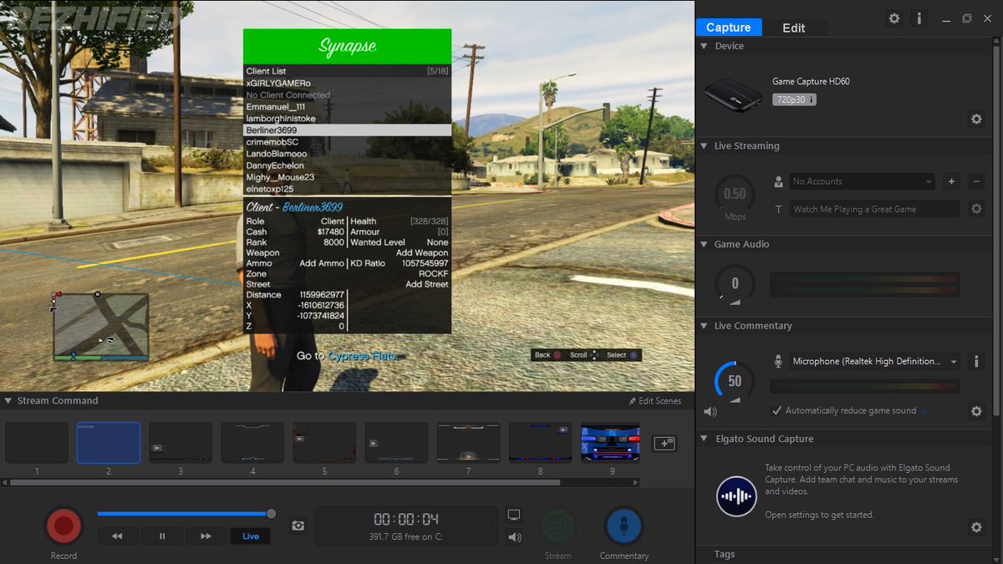Select scene thumbnail 5
The height and width of the screenshot is (564, 1003).
click(x=324, y=443)
